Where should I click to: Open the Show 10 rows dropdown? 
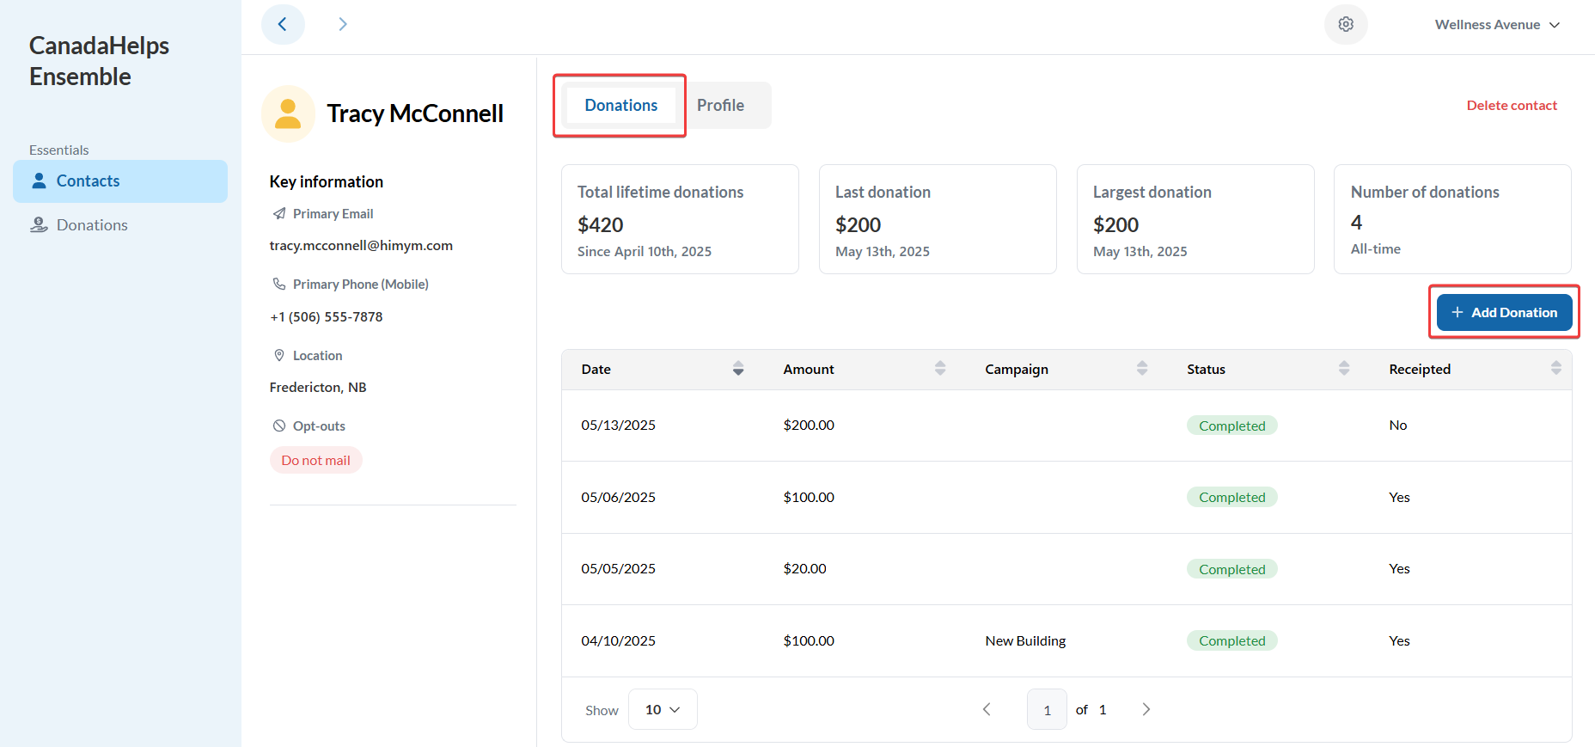pos(663,709)
